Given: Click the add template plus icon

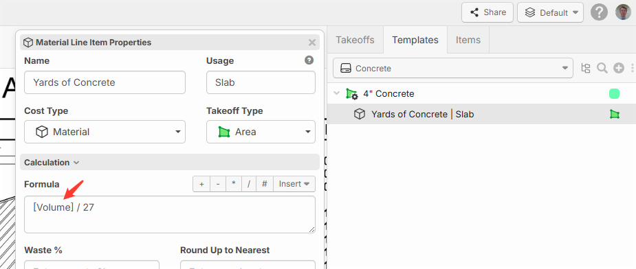Looking at the screenshot, I should coord(618,68).
